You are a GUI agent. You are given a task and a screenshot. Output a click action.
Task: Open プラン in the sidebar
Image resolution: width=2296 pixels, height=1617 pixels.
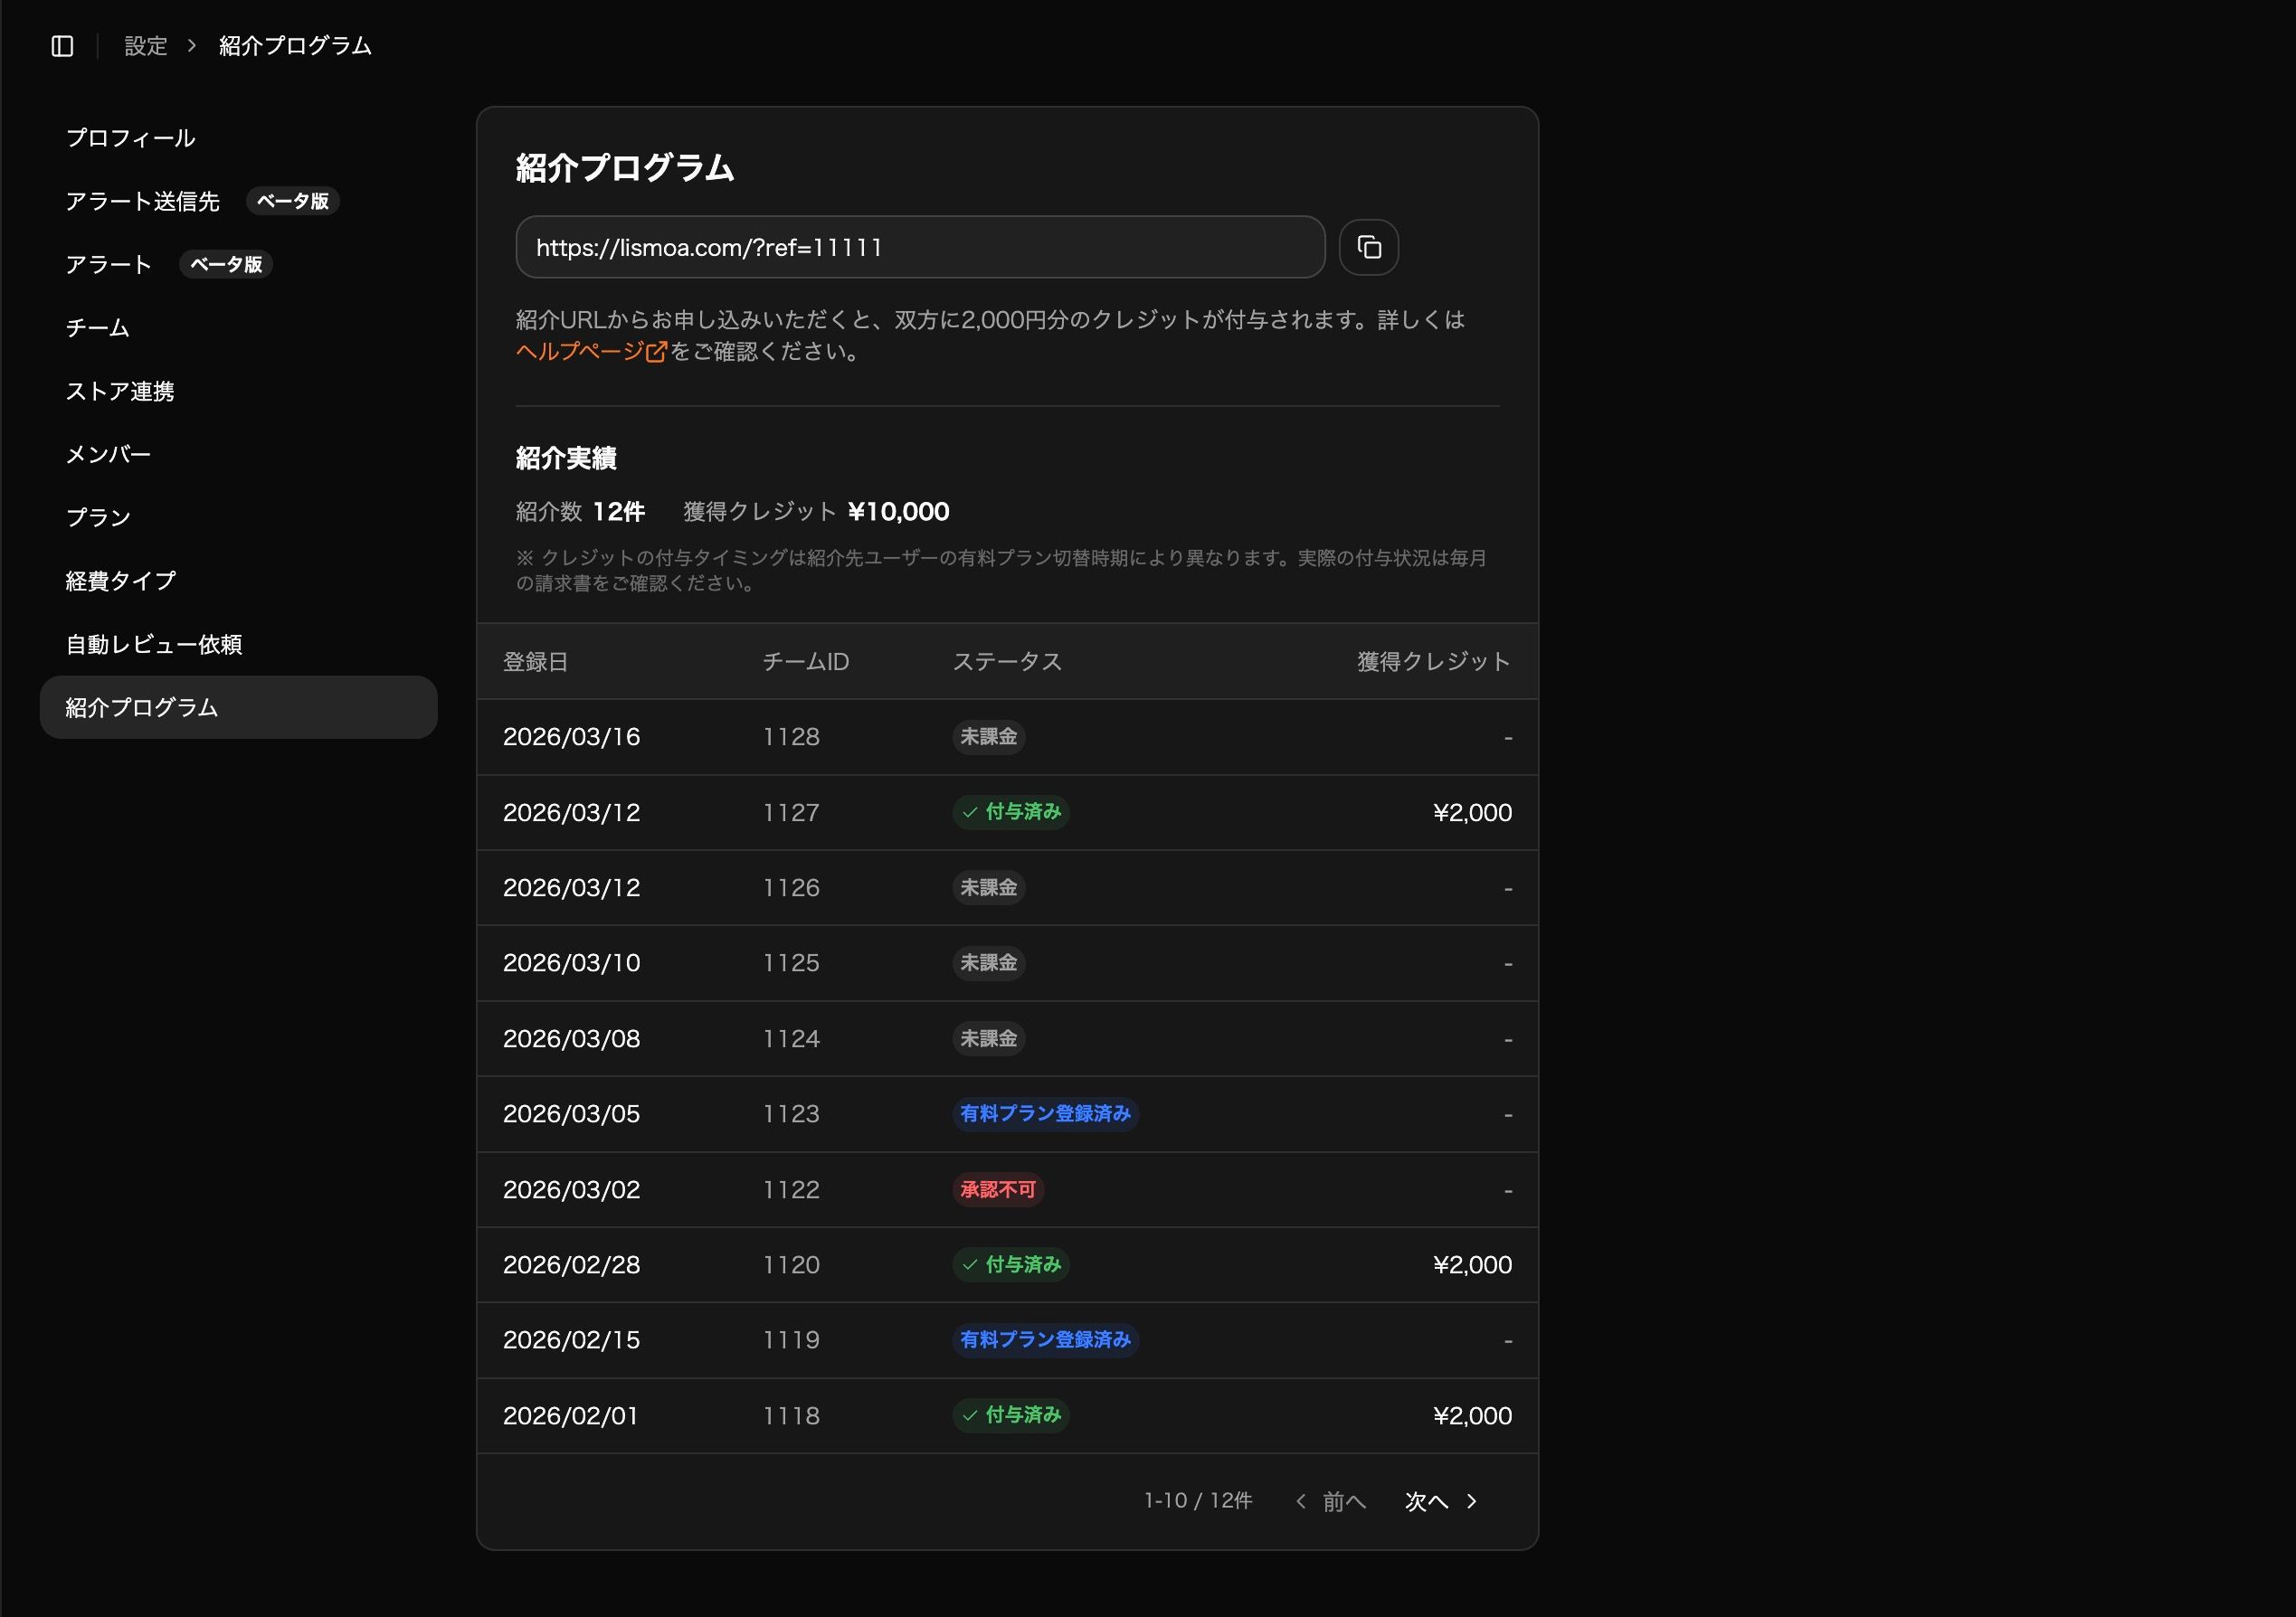[x=98, y=516]
